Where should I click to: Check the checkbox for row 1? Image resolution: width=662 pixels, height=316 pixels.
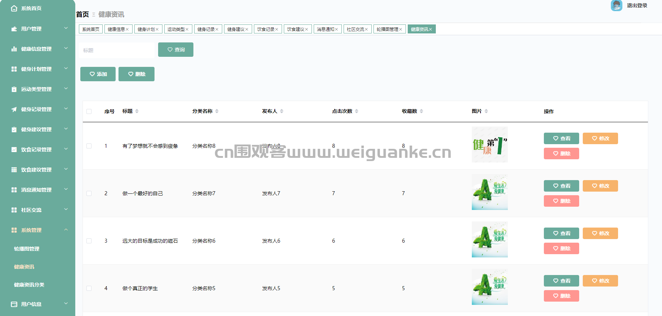tap(89, 146)
